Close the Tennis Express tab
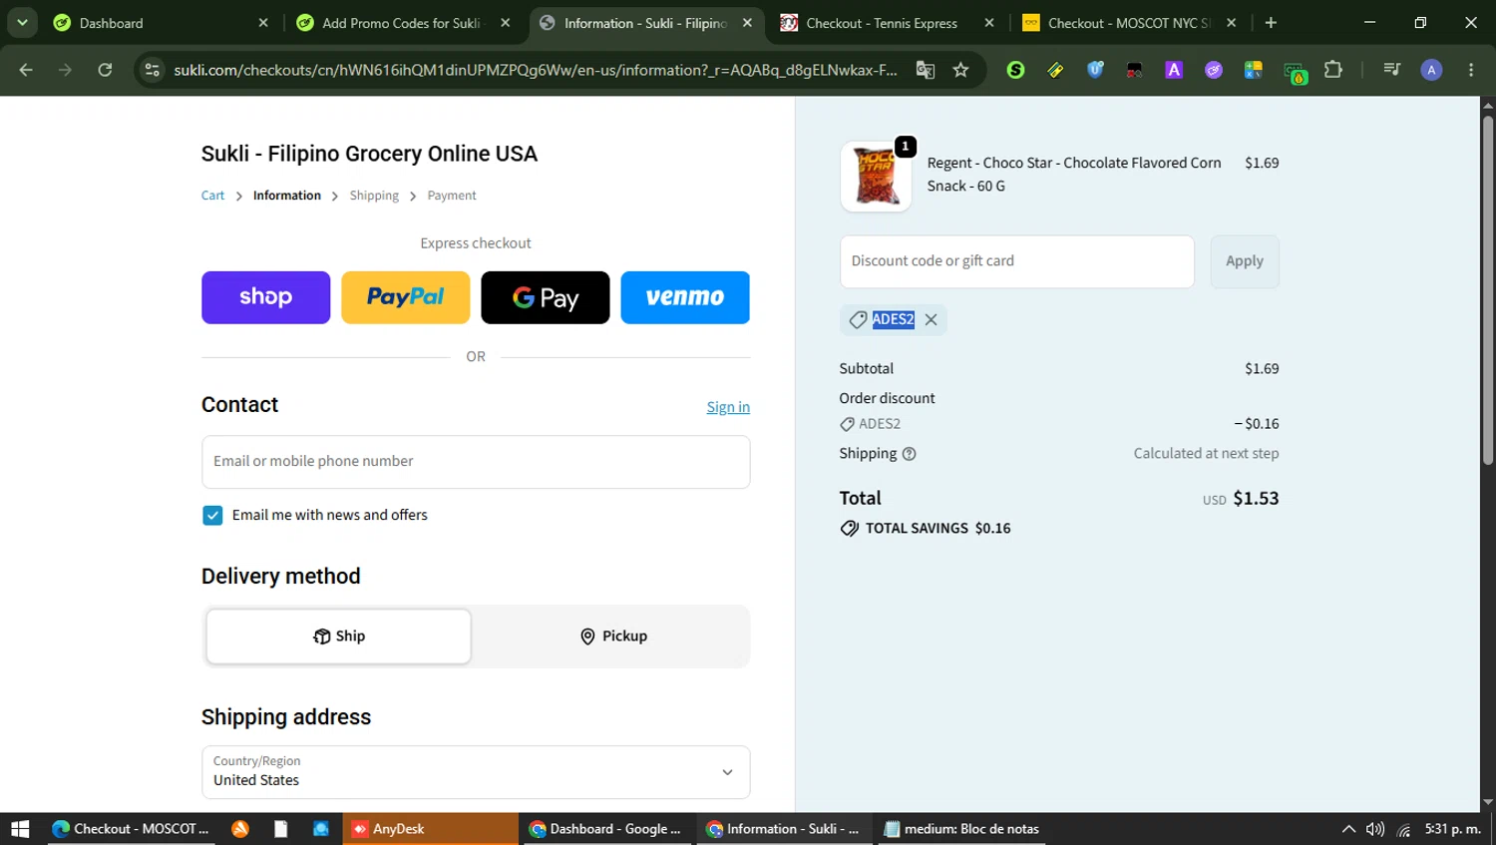Viewport: 1496px width, 845px height. (989, 22)
